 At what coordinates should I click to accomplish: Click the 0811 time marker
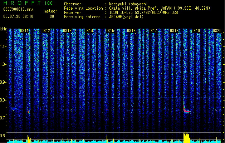24,31
